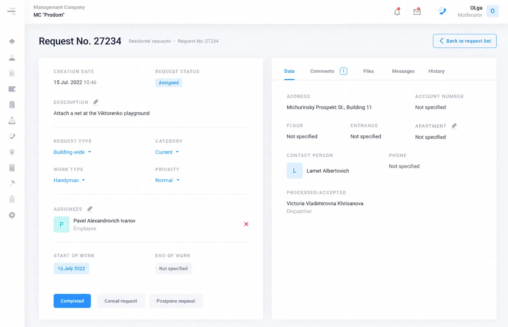Open the mail envelope icon
The height and width of the screenshot is (327, 508).
pyautogui.click(x=417, y=12)
